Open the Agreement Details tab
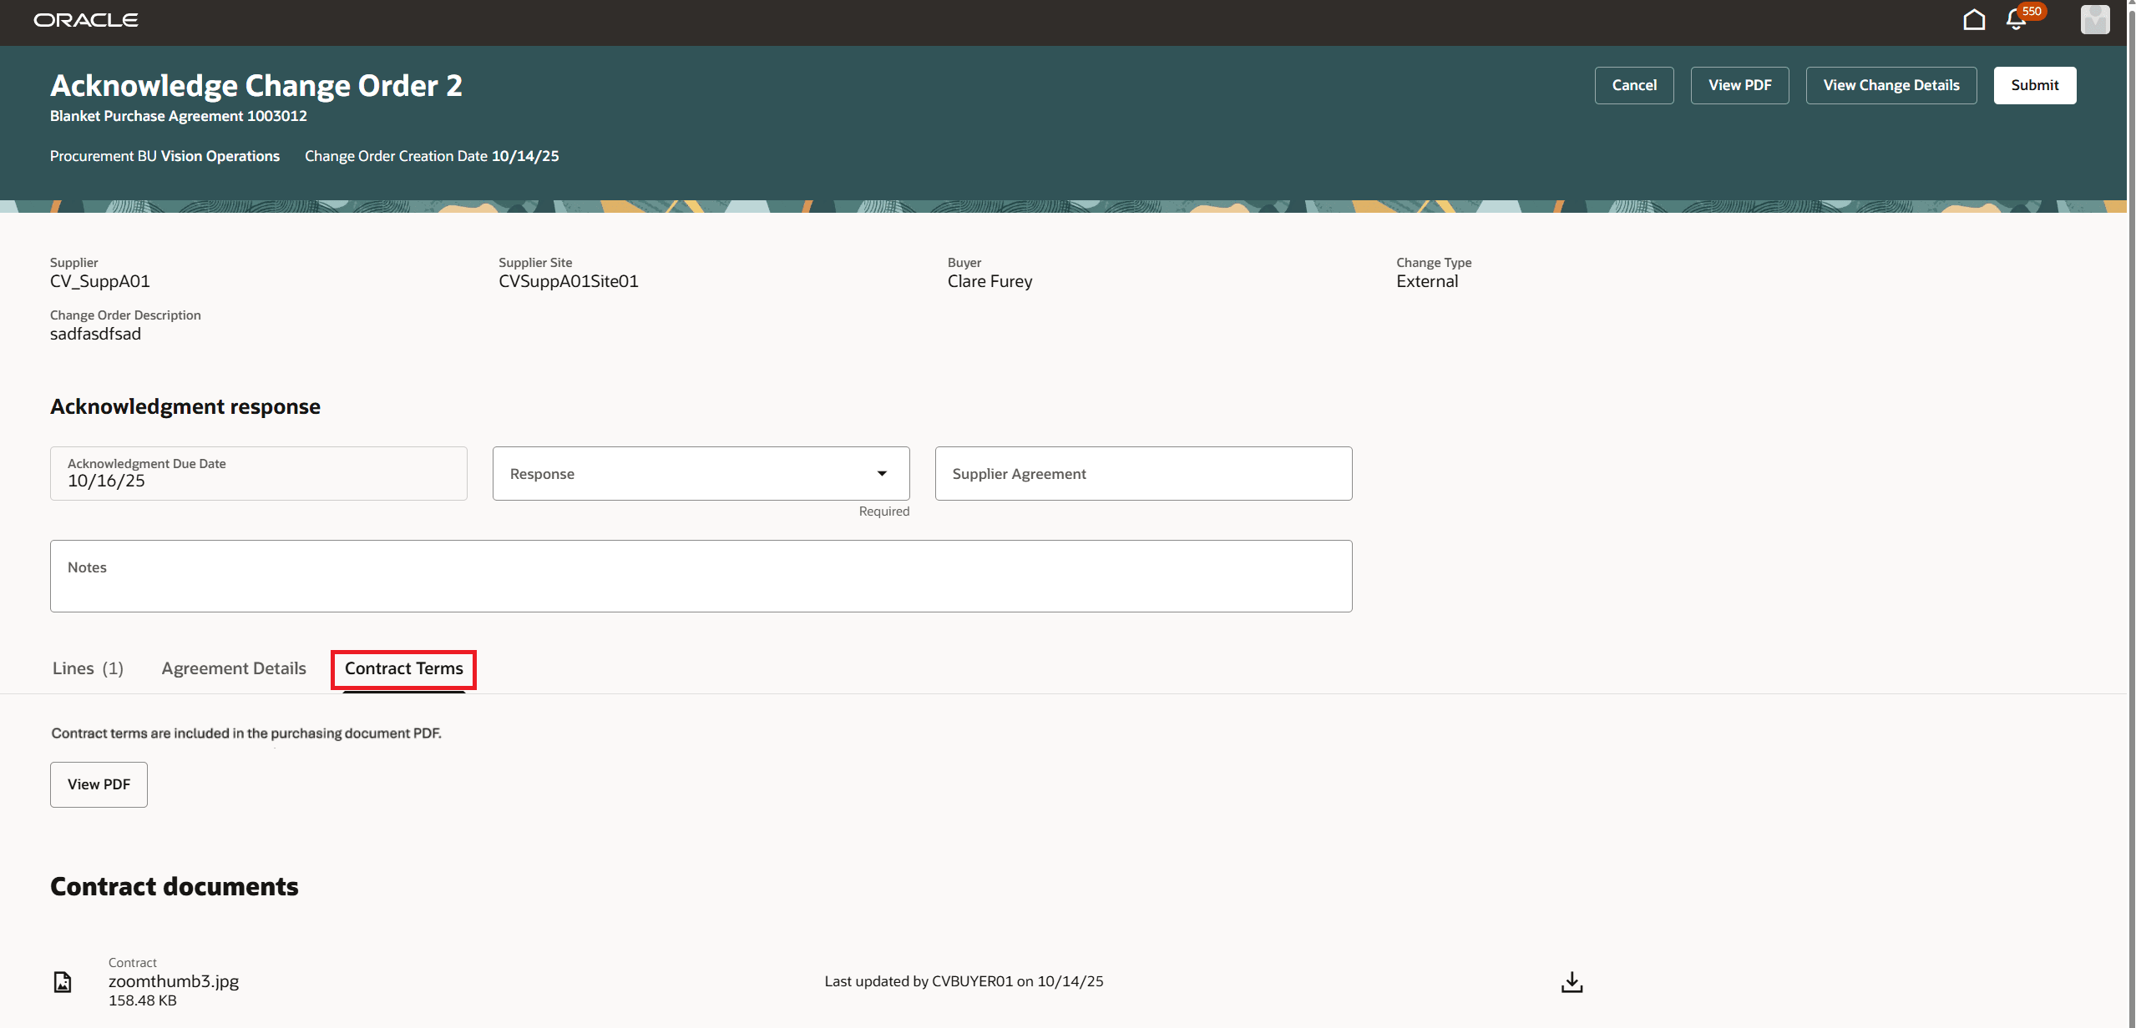2136x1028 pixels. [234, 668]
